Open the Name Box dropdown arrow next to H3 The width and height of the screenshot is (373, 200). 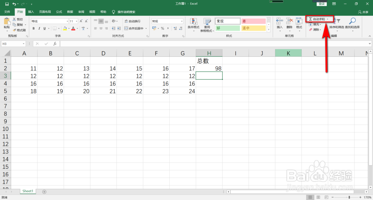[x=24, y=44]
